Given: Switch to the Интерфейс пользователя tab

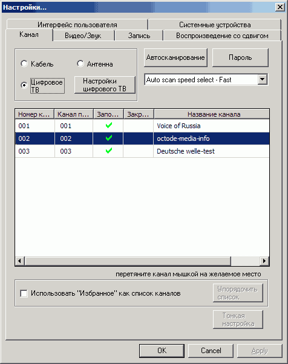Looking at the screenshot, I should pyautogui.click(x=77, y=25).
